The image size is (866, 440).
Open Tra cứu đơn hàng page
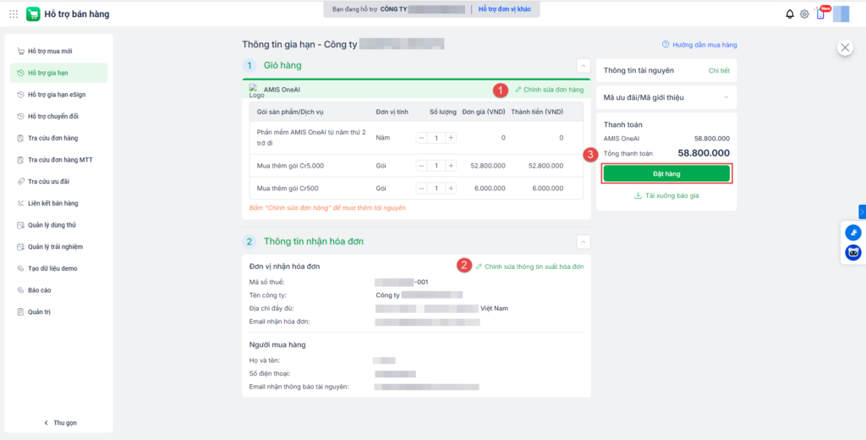click(58, 138)
